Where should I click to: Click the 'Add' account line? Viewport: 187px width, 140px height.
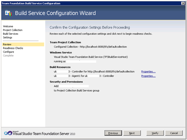[71, 86]
